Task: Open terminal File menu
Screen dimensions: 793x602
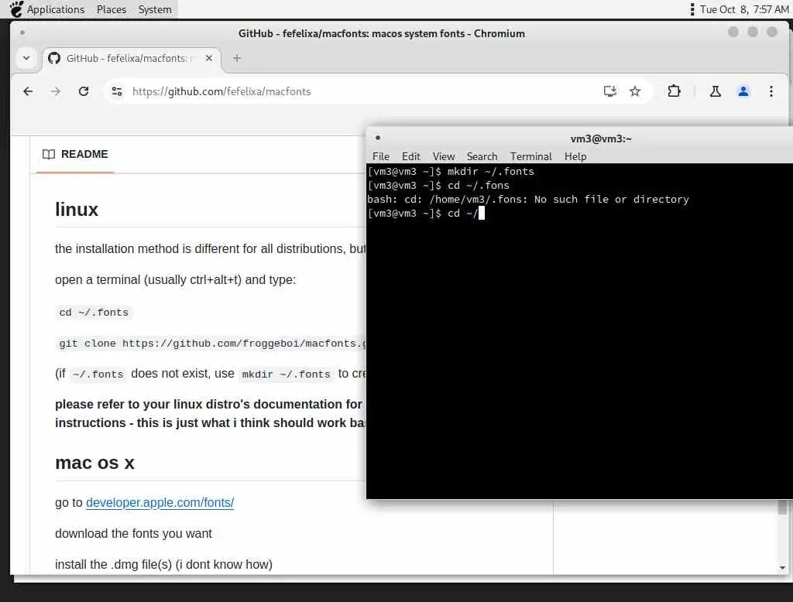Action: 381,156
